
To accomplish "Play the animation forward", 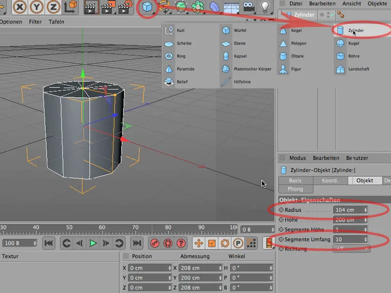I will click(93, 243).
